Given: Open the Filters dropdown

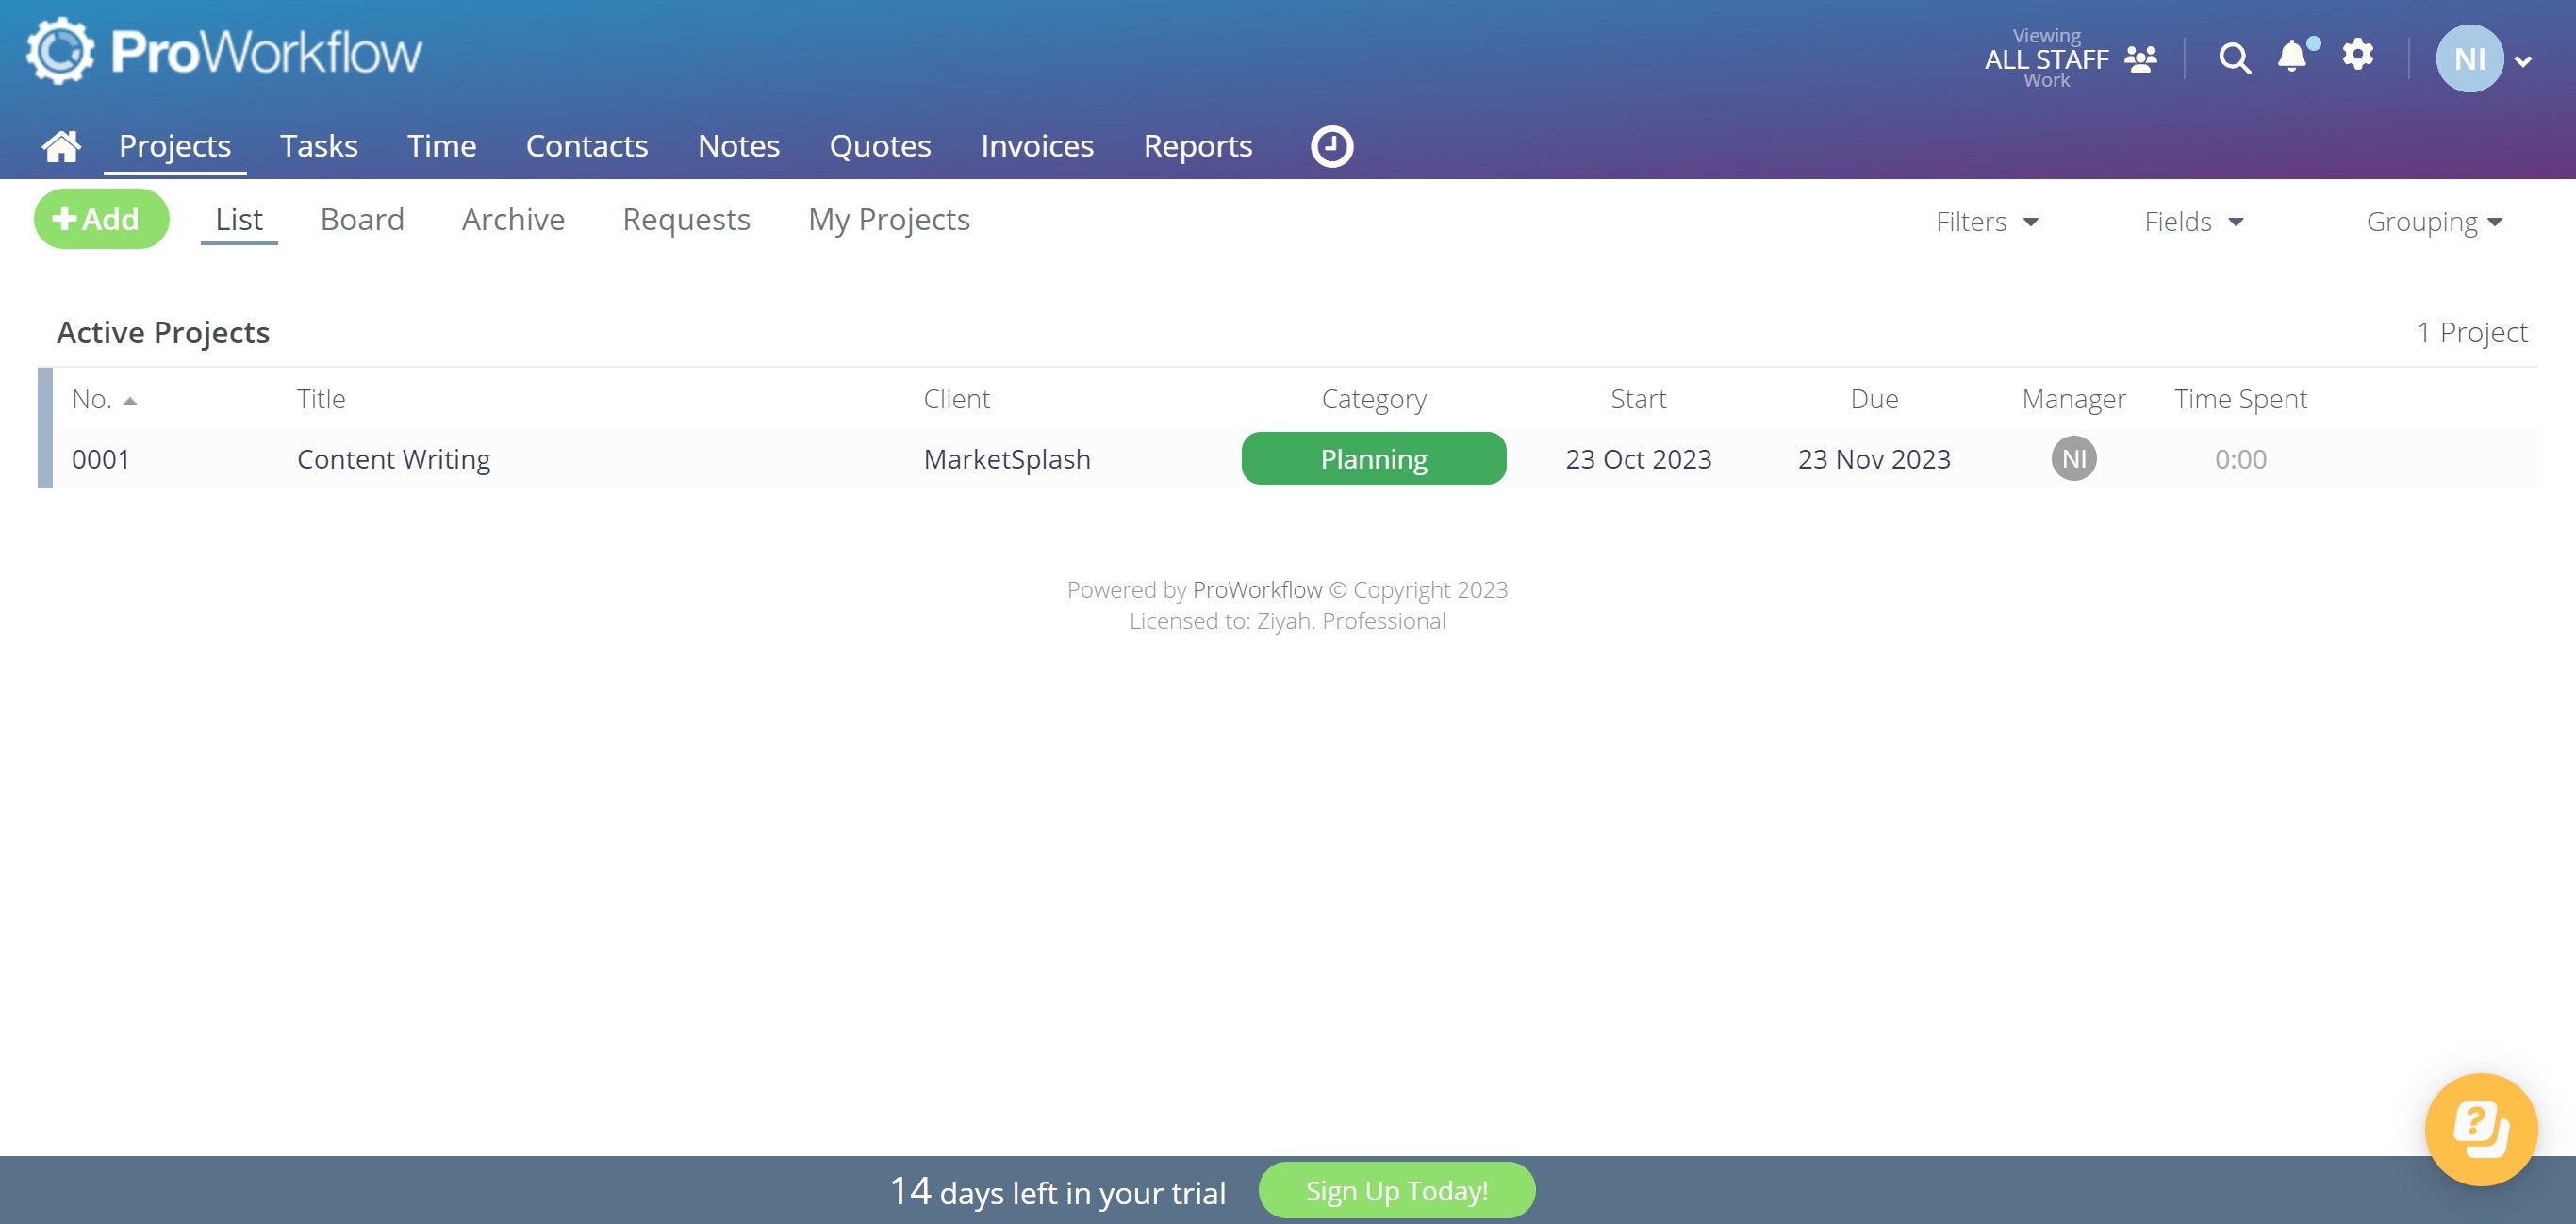Looking at the screenshot, I should (1986, 221).
